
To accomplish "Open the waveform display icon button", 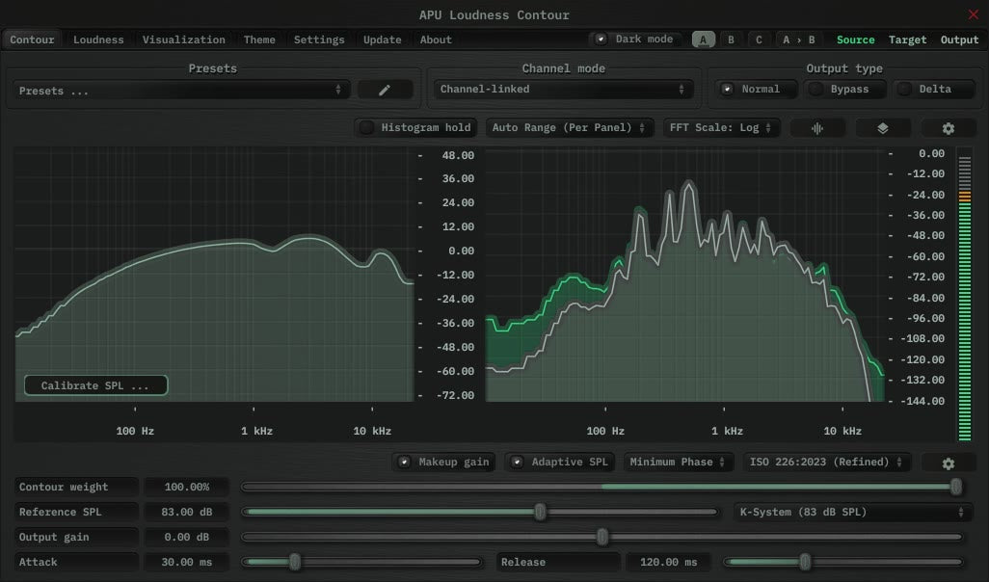I will 817,128.
